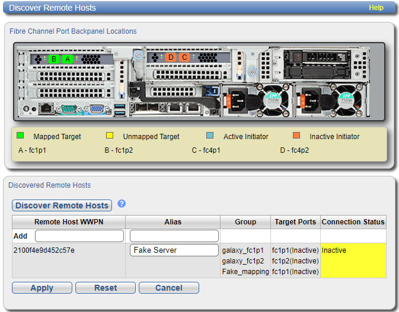This screenshot has width=399, height=312.
Task: Click the Fake Server alias text field
Action: click(x=174, y=250)
